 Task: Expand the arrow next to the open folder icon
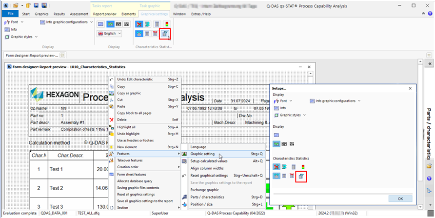click(x=22, y=5)
